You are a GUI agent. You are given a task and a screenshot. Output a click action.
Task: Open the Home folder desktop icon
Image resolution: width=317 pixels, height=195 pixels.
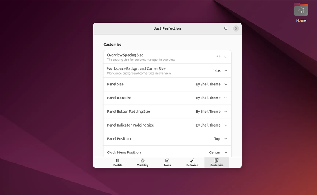pyautogui.click(x=301, y=13)
